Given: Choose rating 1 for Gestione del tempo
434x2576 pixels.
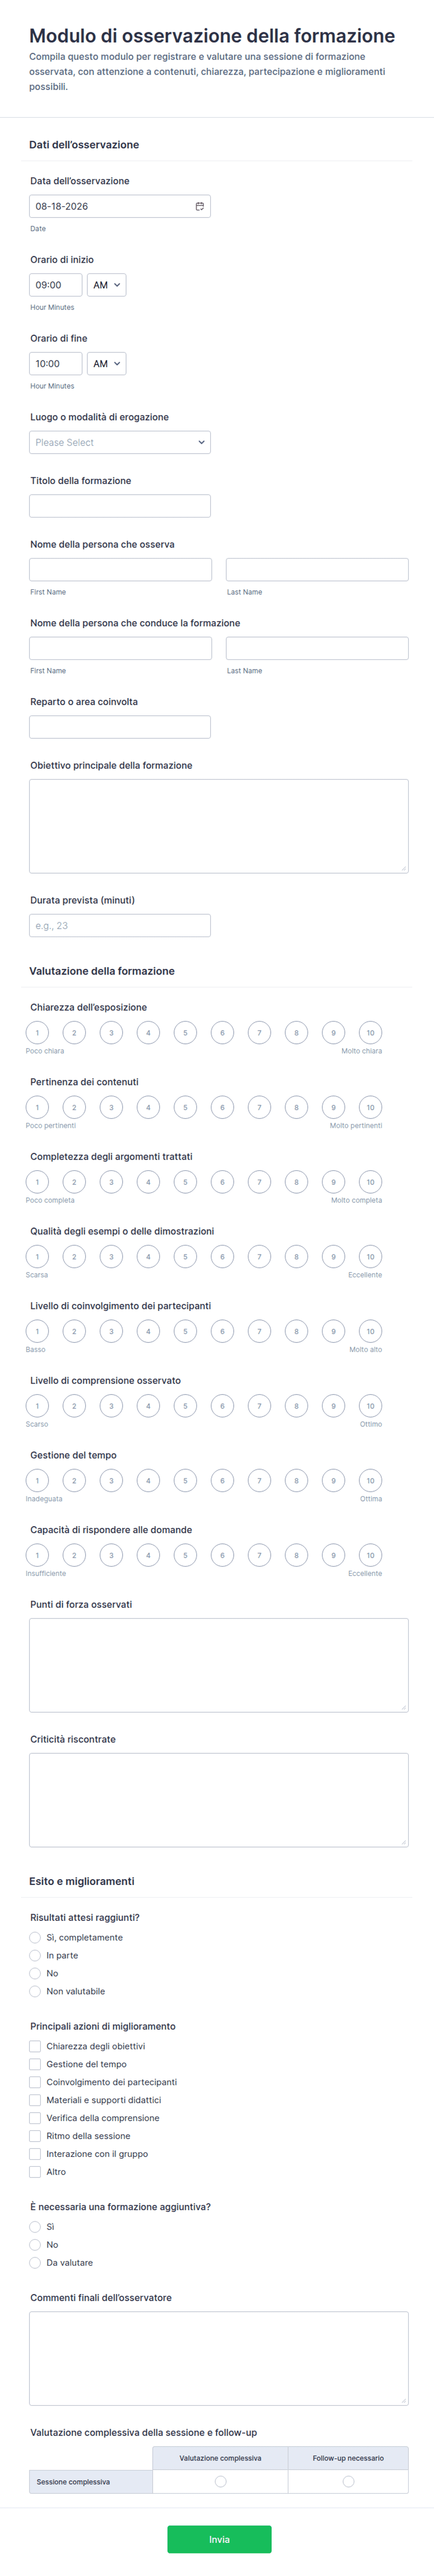Looking at the screenshot, I should (x=37, y=1481).
